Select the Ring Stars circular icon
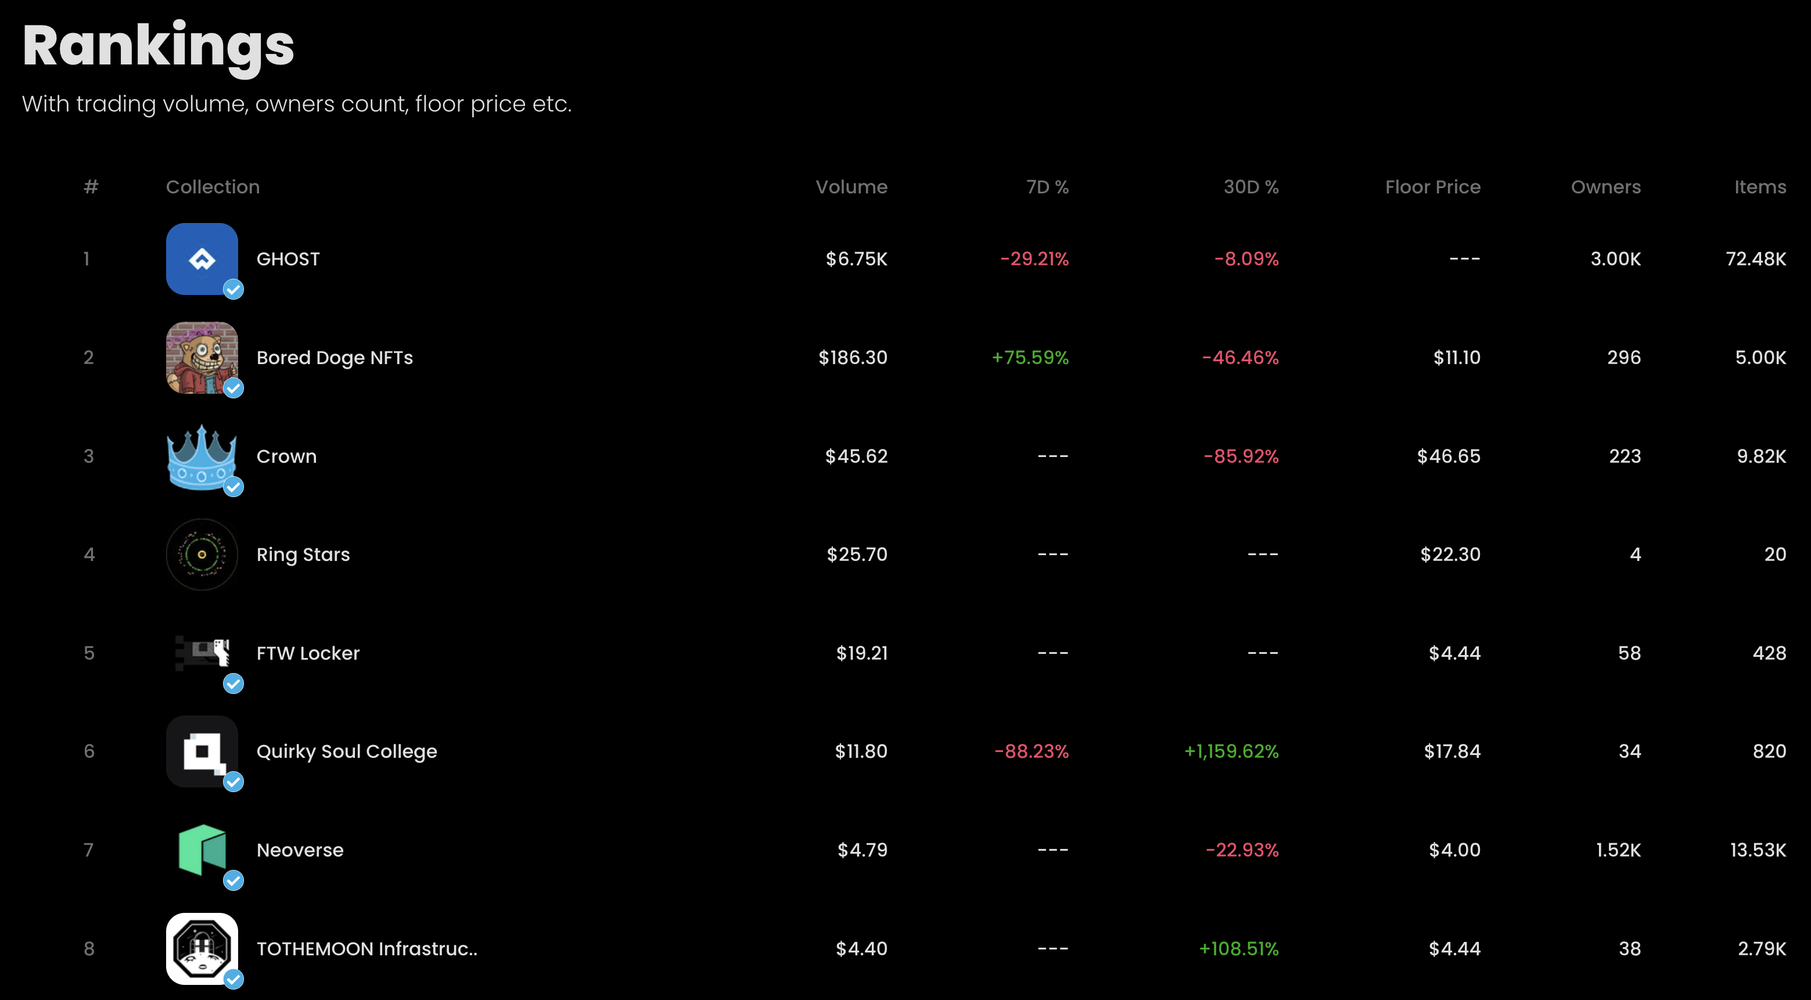Screen dimensions: 1811x1000 (x=202, y=555)
